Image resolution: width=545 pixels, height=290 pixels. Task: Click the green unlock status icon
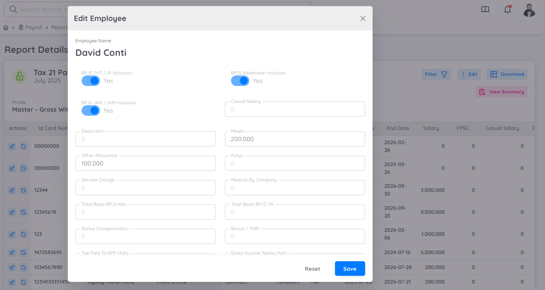tap(20, 76)
